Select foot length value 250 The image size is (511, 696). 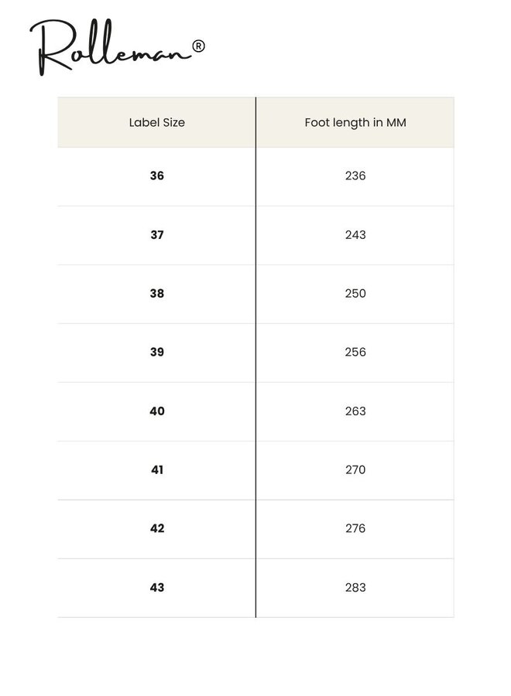tap(355, 293)
